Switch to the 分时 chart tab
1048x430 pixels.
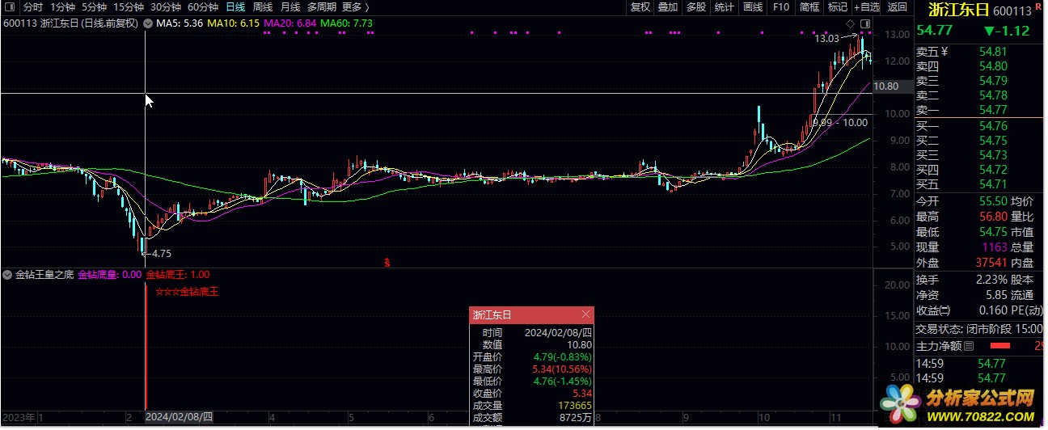(x=33, y=7)
